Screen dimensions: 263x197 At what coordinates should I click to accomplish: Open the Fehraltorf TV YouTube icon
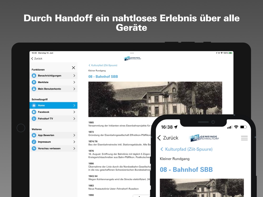click(x=34, y=119)
